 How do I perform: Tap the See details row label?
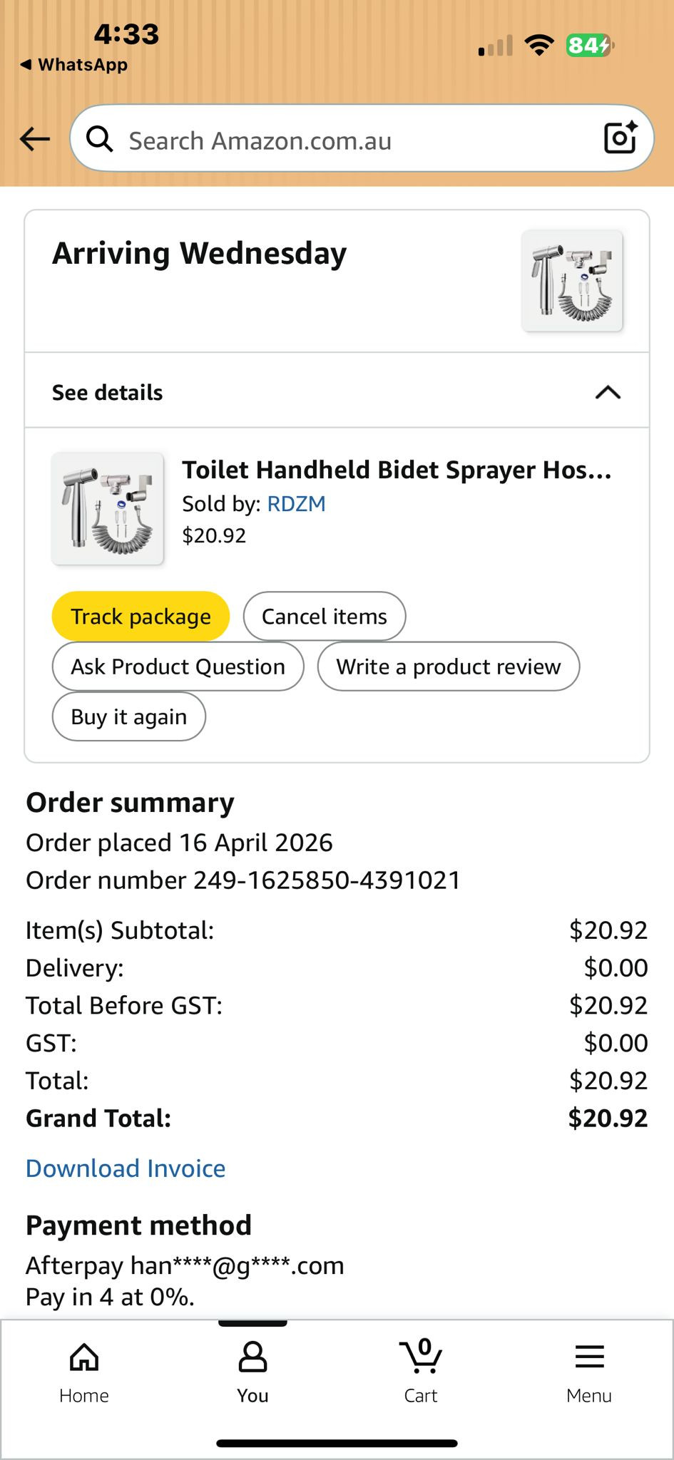108,392
